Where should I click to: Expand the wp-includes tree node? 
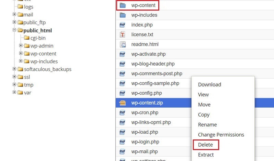[x=21, y=61]
